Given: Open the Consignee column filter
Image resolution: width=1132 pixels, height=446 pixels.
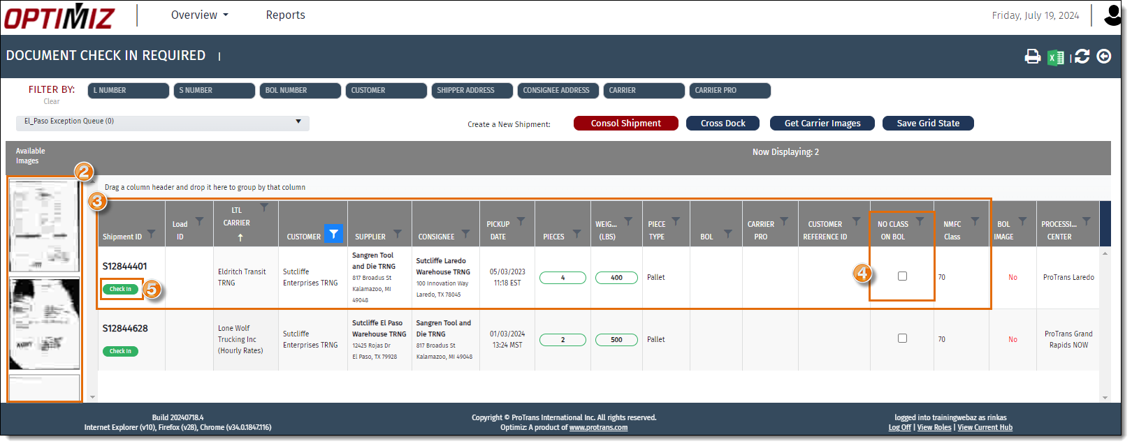Looking at the screenshot, I should point(465,234).
